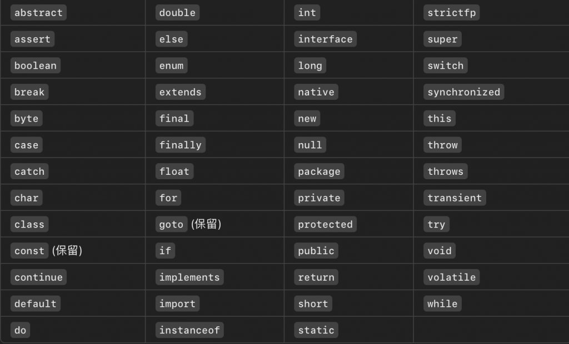Click the abstract keyword tag
569x344 pixels.
[38, 13]
